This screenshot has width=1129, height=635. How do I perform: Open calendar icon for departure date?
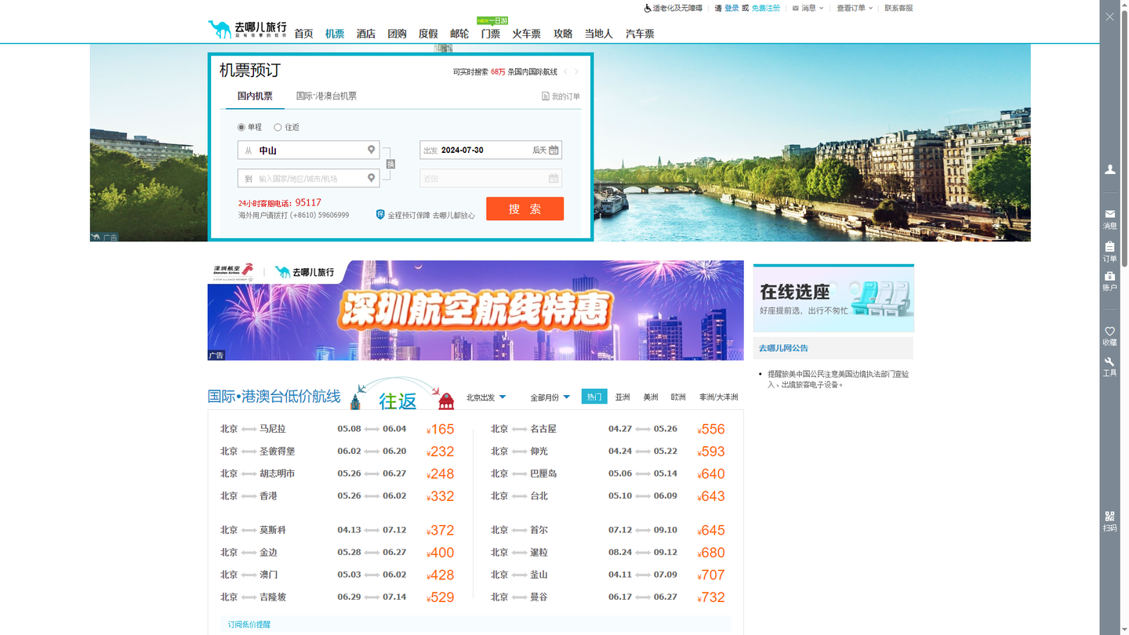point(554,150)
